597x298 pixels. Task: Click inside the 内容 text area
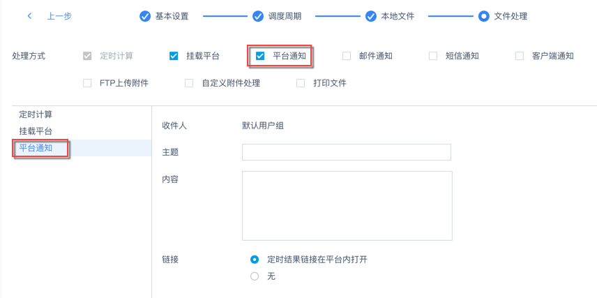(347, 206)
